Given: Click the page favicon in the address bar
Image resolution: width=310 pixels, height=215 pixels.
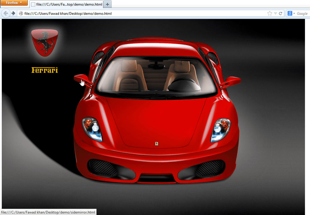Looking at the screenshot, I should pyautogui.click(x=20, y=13).
